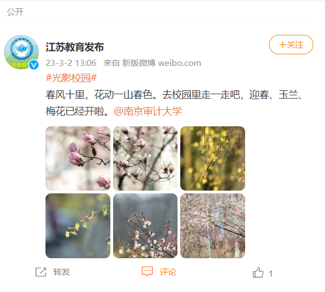
Task: Open the blossoming tree canopy photo
Action: (x=212, y=226)
